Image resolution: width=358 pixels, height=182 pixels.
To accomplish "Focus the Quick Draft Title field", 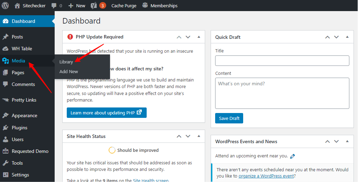I will pos(282,61).
